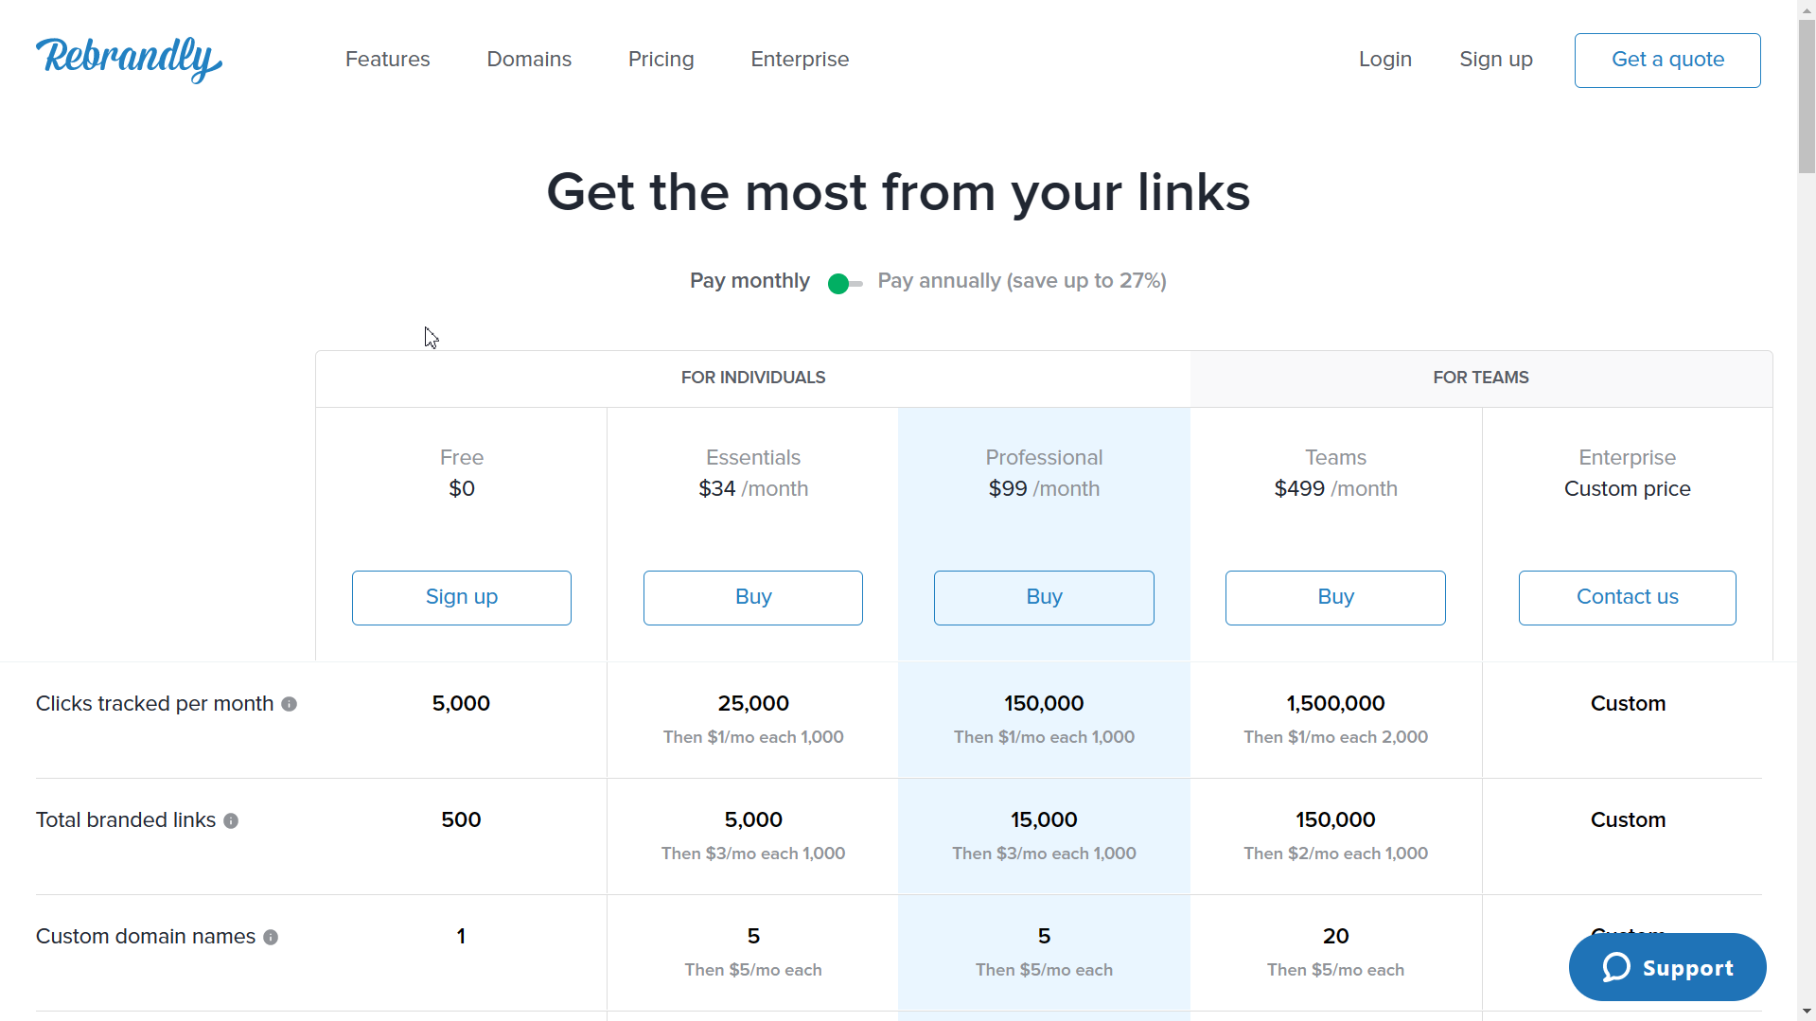
Task: Select Pay annually (save up to 27%)
Action: tap(1022, 281)
